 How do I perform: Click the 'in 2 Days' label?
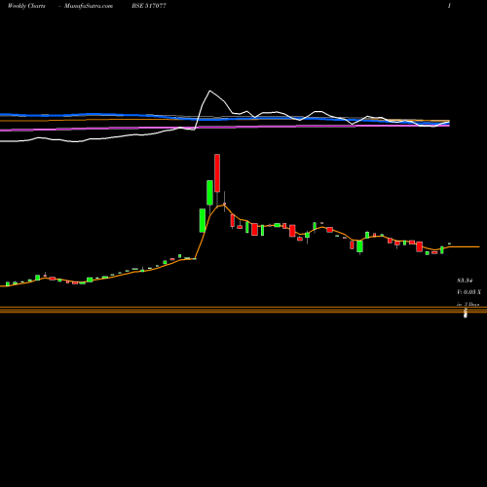click(x=468, y=304)
